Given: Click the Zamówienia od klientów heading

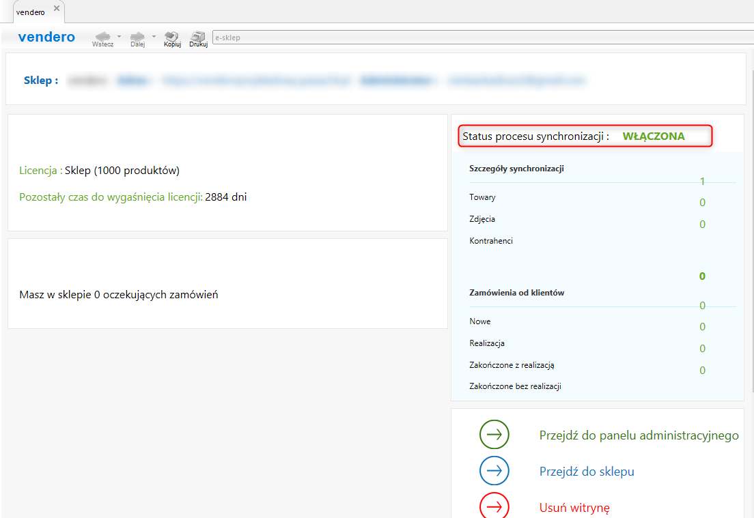Looking at the screenshot, I should (x=516, y=293).
